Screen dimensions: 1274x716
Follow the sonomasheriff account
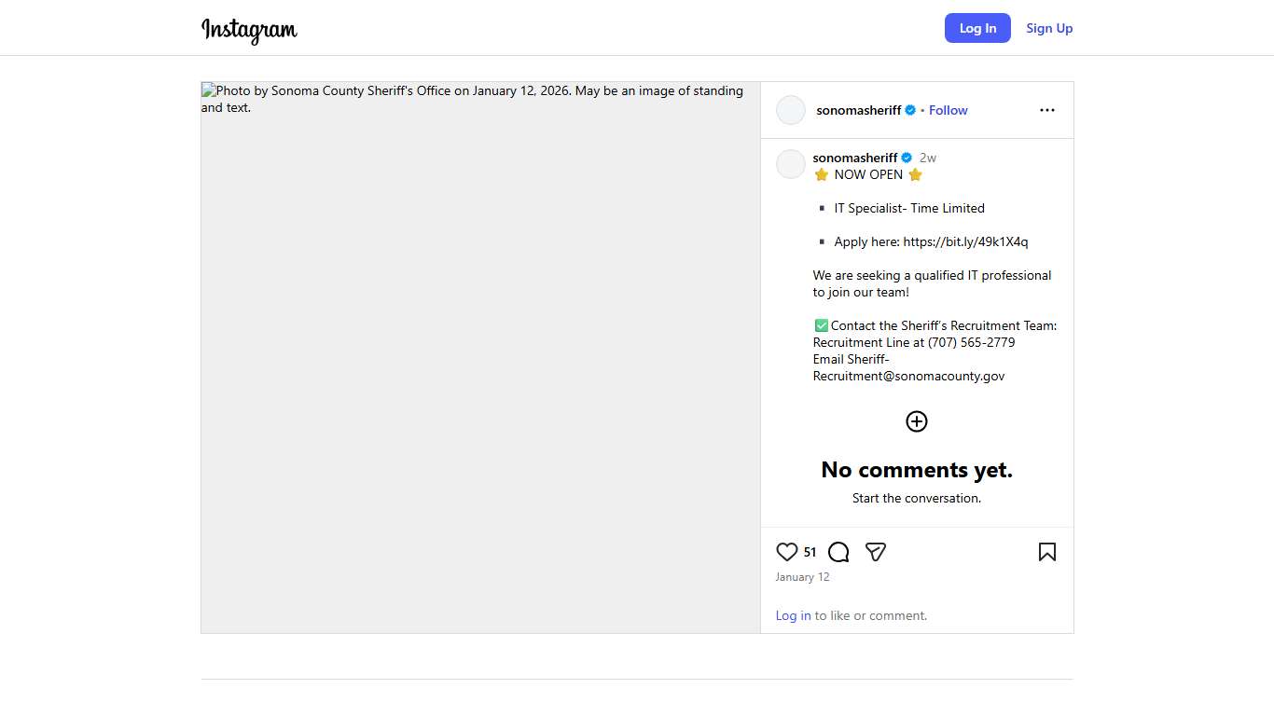point(948,110)
